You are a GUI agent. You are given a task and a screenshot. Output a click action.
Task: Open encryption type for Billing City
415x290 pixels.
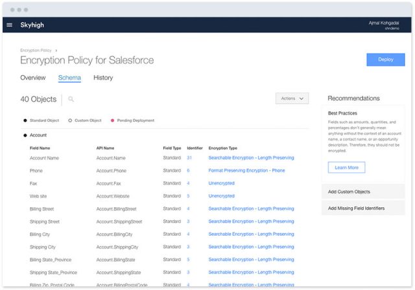click(251, 234)
